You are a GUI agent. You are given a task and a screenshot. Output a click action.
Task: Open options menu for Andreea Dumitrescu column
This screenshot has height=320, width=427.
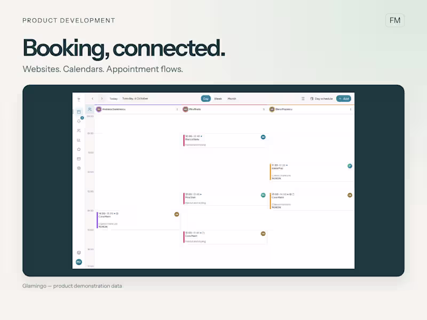click(x=177, y=109)
